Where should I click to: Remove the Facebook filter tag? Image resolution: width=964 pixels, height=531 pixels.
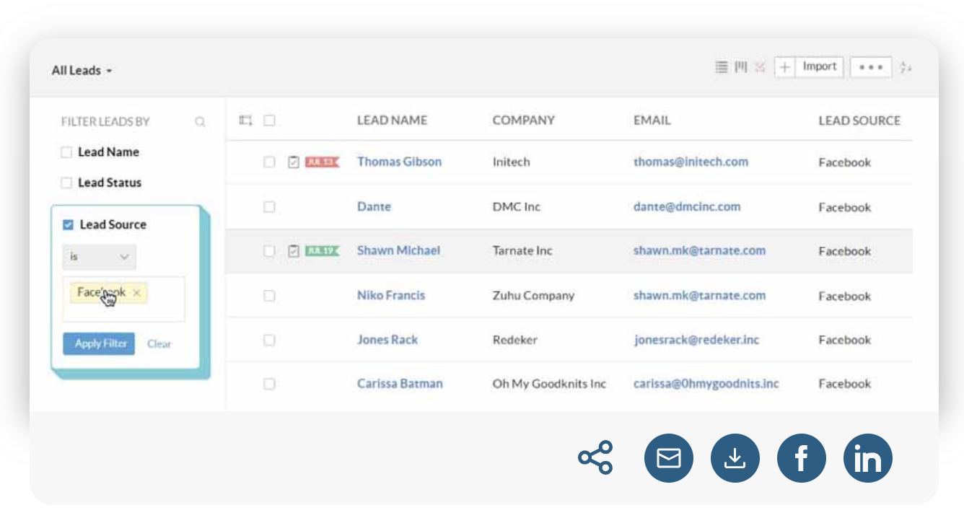(136, 293)
